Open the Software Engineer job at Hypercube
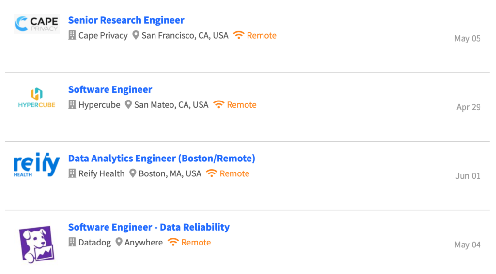The height and width of the screenshot is (274, 496). pyautogui.click(x=110, y=90)
